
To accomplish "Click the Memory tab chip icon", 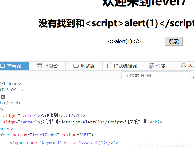I will (184, 66).
